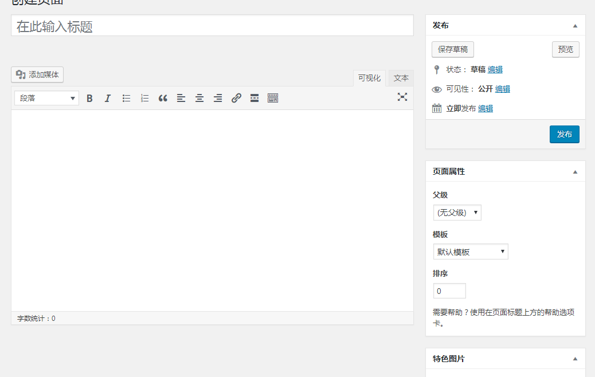Click the calendar icon beside 立即发布
The height and width of the screenshot is (377, 595).
pyautogui.click(x=437, y=108)
